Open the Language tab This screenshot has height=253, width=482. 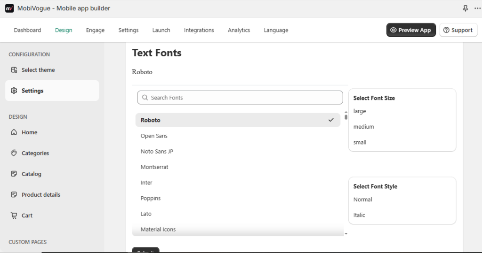point(276,30)
